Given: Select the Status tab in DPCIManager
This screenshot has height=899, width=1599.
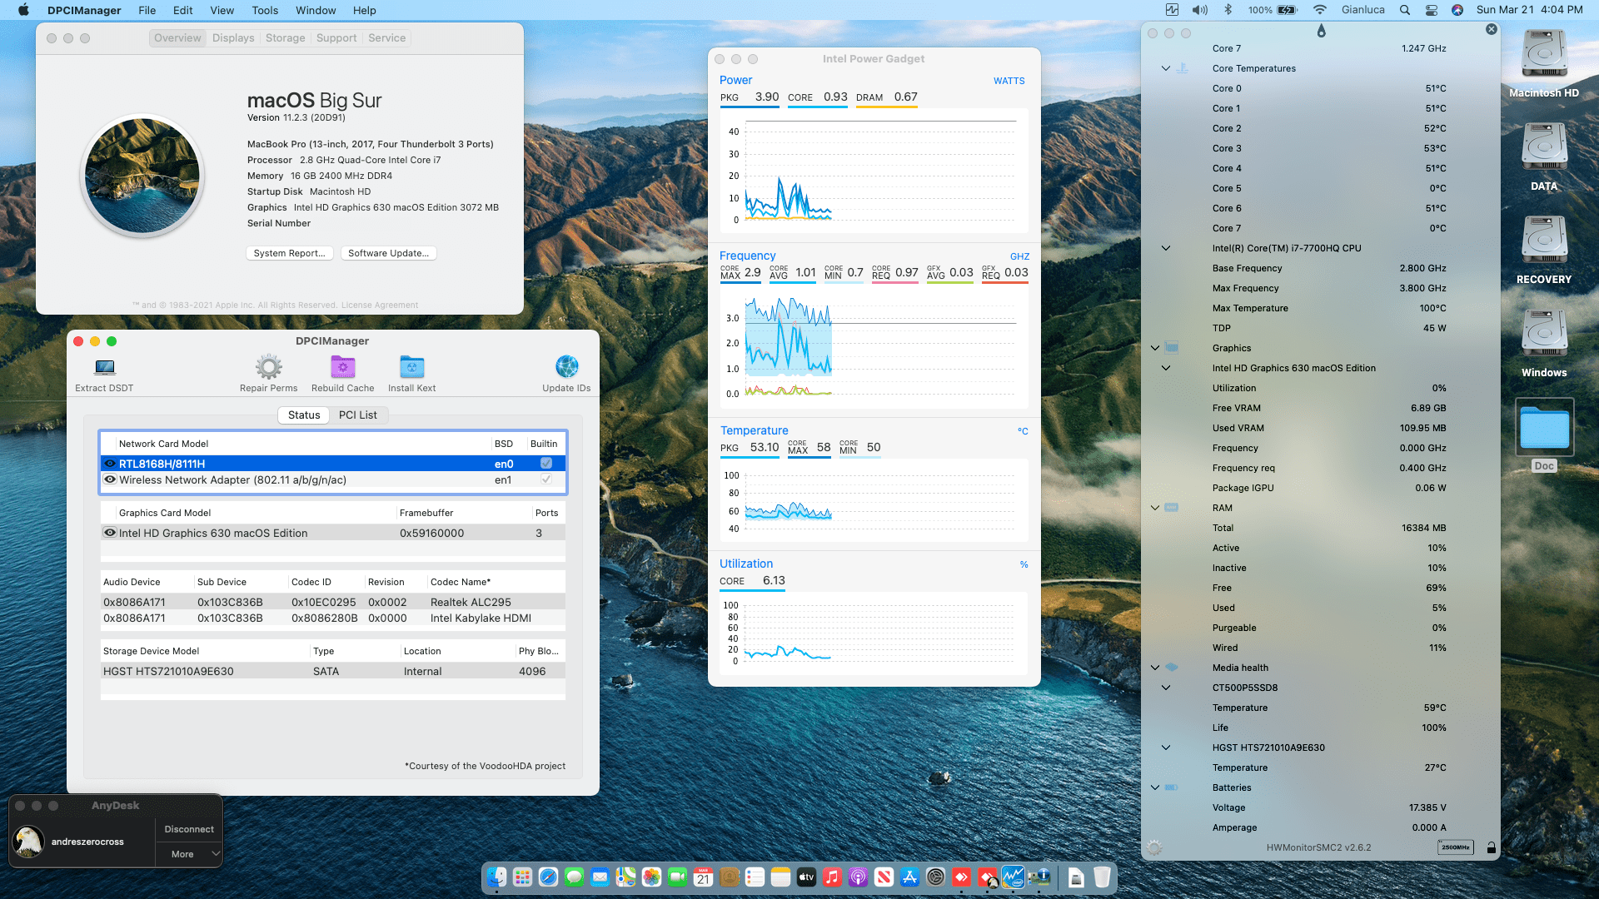Looking at the screenshot, I should [x=304, y=415].
